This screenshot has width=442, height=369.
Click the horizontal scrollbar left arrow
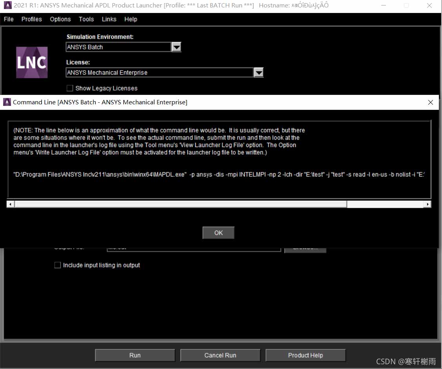11,204
